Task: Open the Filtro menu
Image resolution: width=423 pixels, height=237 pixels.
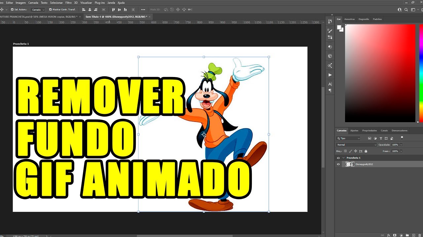Action: point(68,3)
